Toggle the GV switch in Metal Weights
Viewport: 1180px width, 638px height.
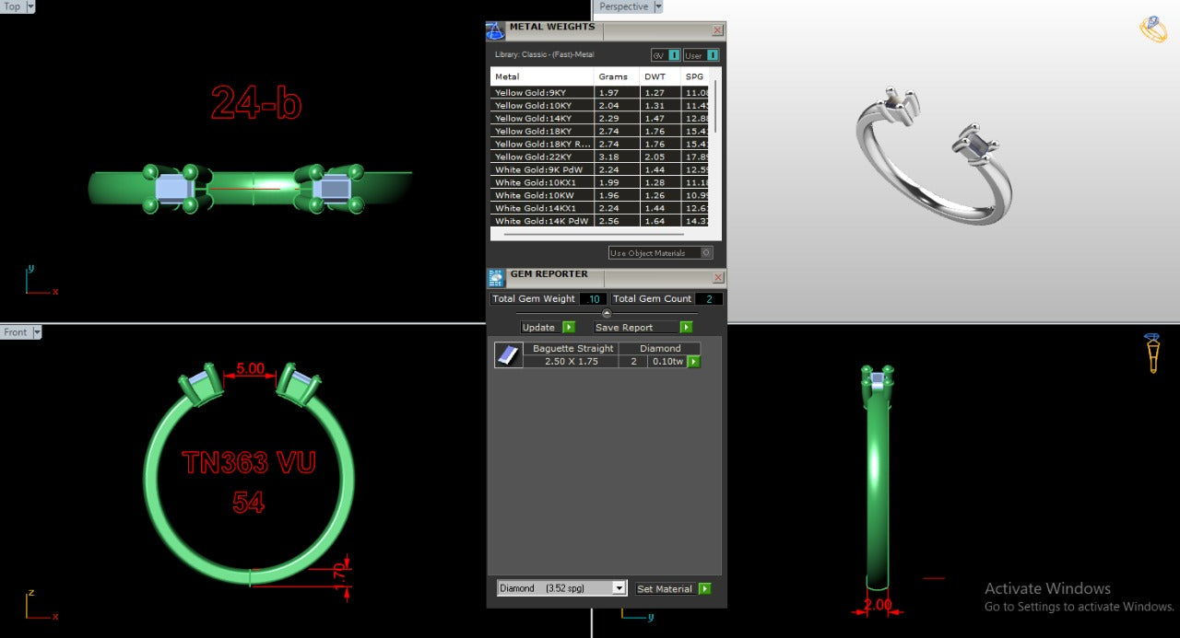(x=666, y=55)
